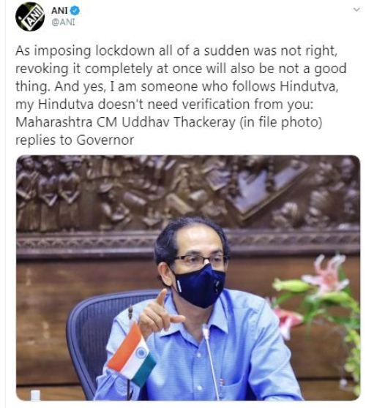The image size is (366, 408).
Task: Click the eyeglasses in the photo
Action: (201, 261)
